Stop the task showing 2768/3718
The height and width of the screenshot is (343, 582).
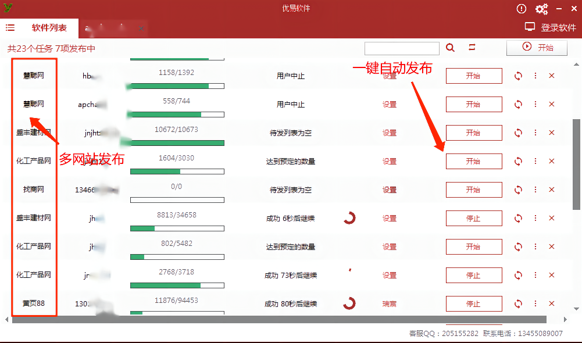474,275
